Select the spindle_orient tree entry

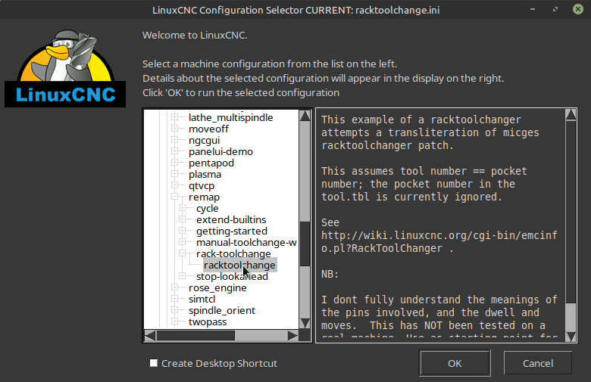coord(221,311)
